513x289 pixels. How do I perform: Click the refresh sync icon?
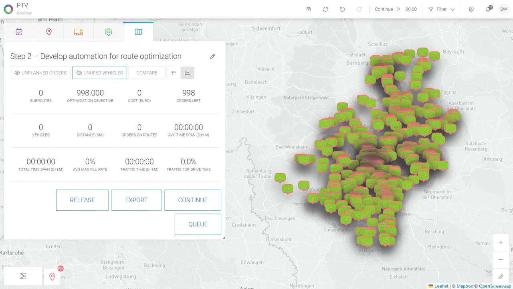click(325, 9)
